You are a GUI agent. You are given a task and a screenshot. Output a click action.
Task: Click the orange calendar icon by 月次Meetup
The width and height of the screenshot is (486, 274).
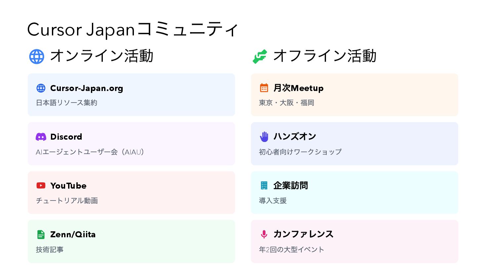click(x=264, y=88)
